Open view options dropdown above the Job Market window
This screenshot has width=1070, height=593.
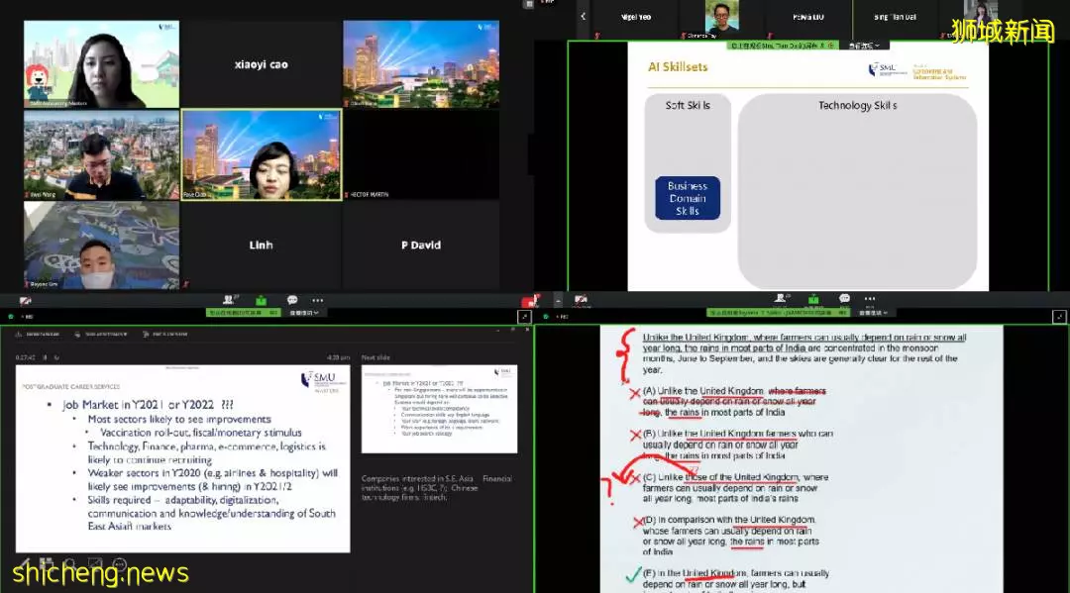[304, 313]
